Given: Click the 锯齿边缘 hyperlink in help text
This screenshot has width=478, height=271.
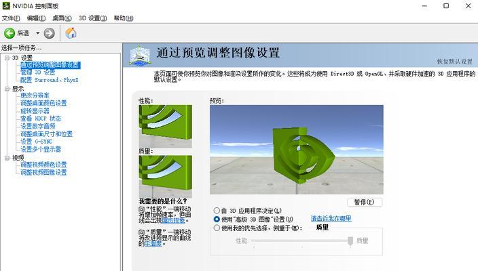Looking at the screenshot, I should tap(173, 220).
